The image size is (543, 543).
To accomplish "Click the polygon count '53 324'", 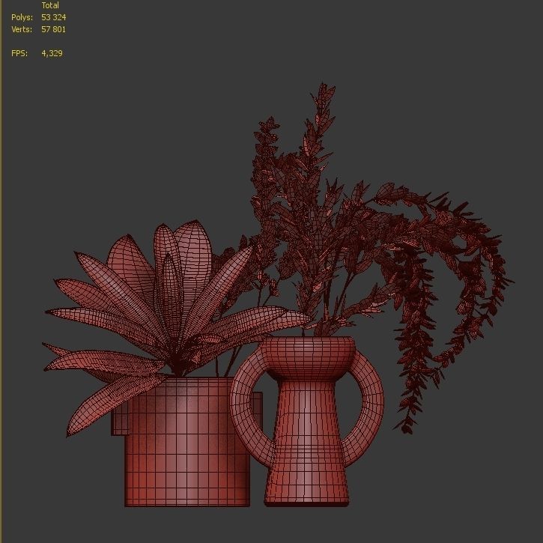I will tap(54, 17).
